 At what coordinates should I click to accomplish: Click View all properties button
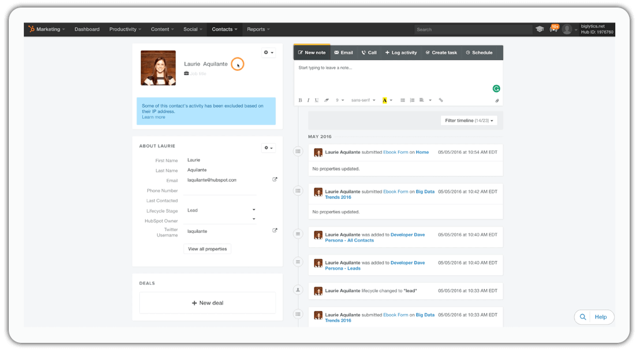tap(207, 248)
